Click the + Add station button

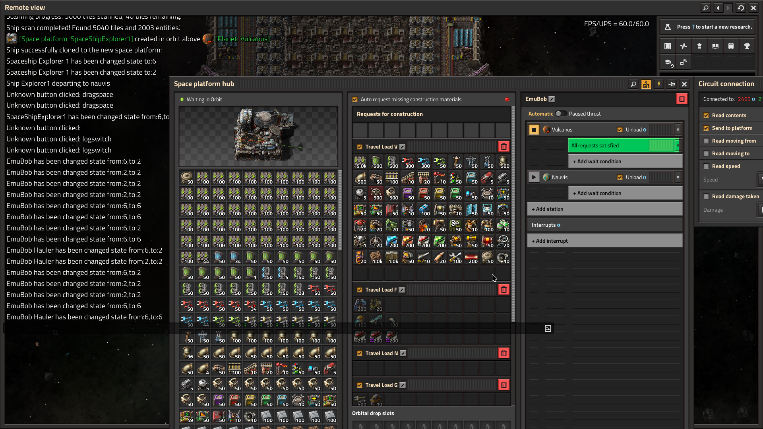[x=604, y=209]
